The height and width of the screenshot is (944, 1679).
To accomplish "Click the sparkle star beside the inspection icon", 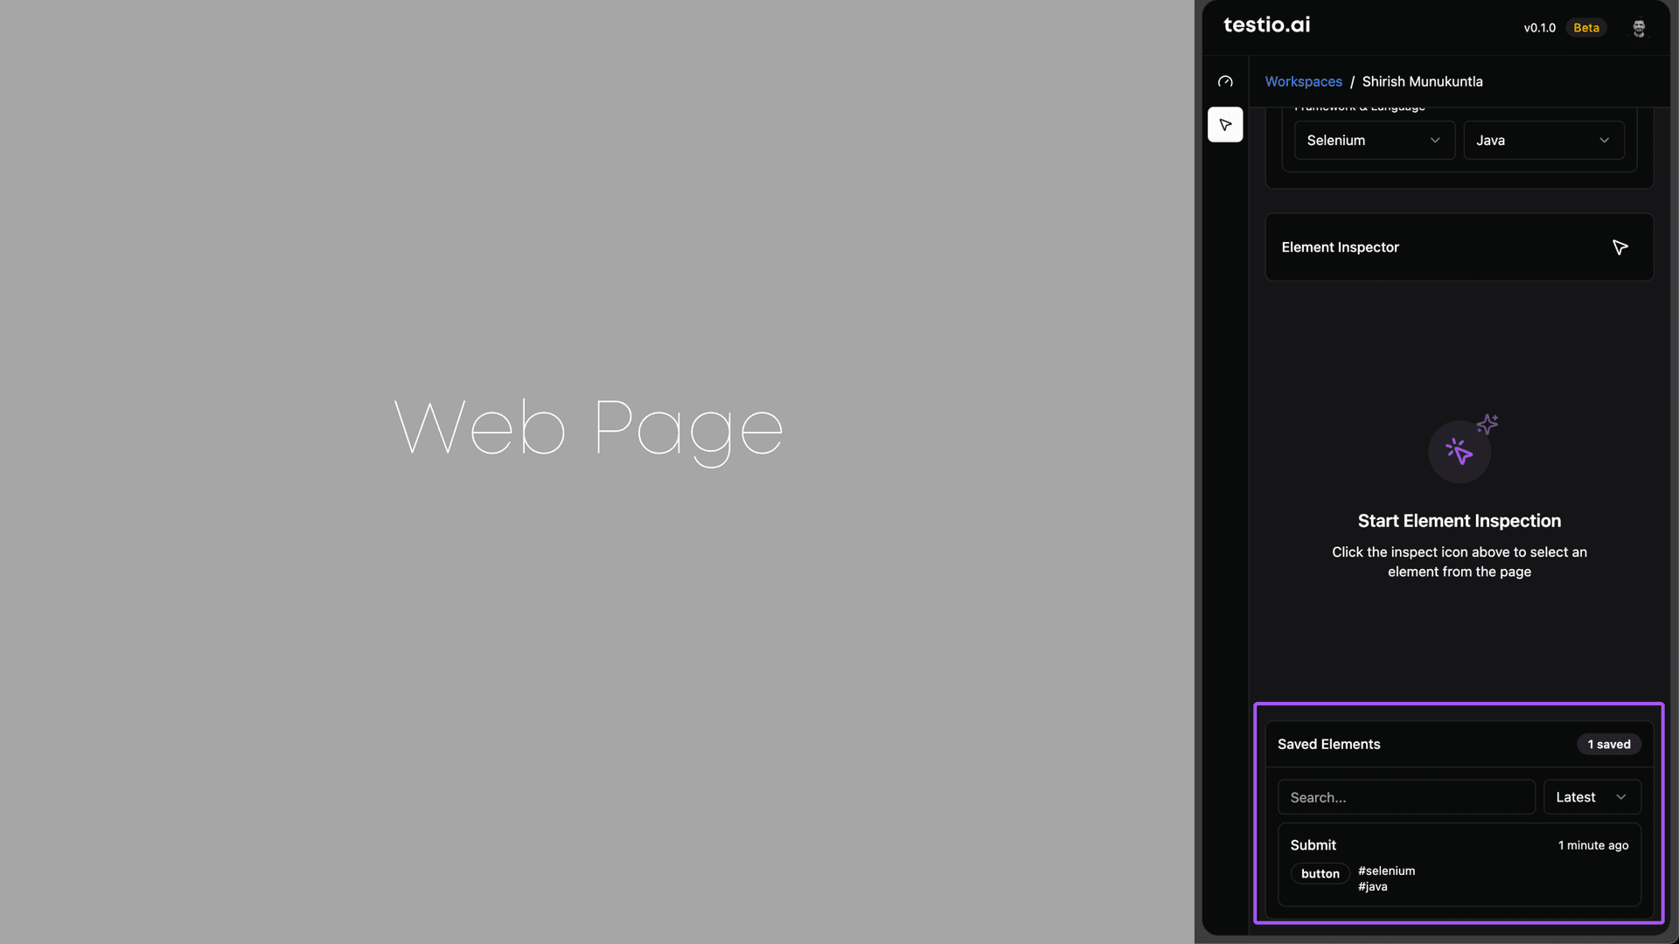I will [x=1487, y=424].
